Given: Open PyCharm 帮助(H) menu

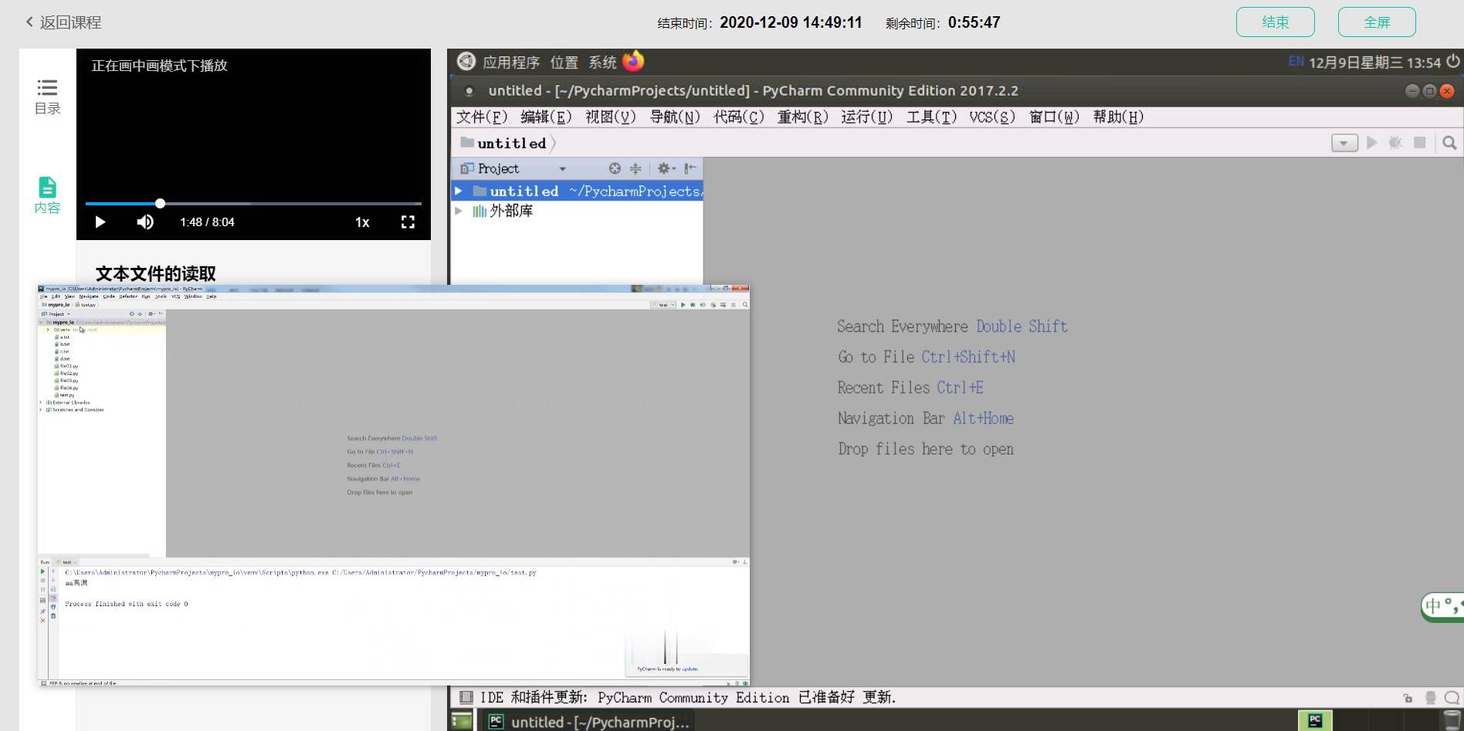Looking at the screenshot, I should pos(1118,117).
